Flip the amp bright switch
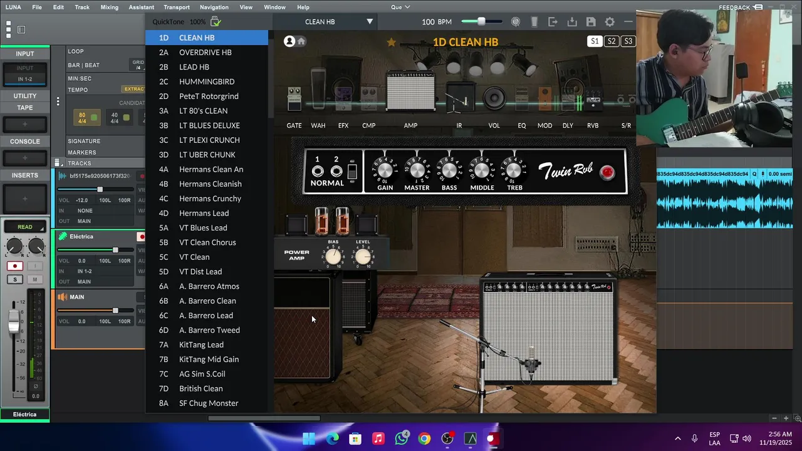The image size is (802, 451). pyautogui.click(x=352, y=172)
